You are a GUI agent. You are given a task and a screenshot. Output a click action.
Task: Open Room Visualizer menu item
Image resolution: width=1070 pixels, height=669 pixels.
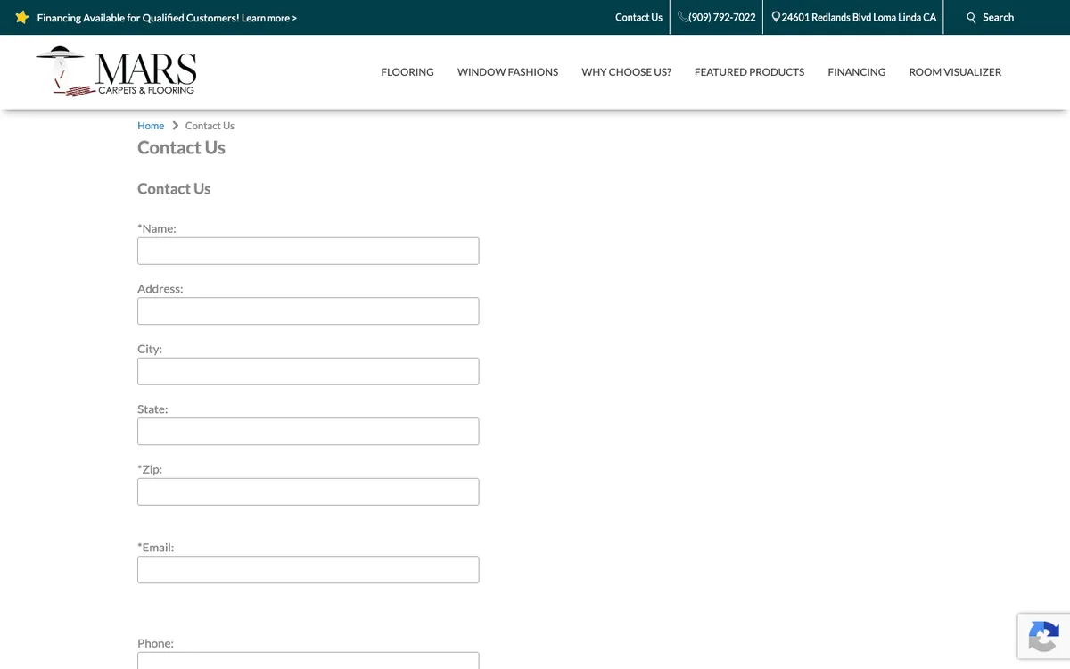(955, 72)
